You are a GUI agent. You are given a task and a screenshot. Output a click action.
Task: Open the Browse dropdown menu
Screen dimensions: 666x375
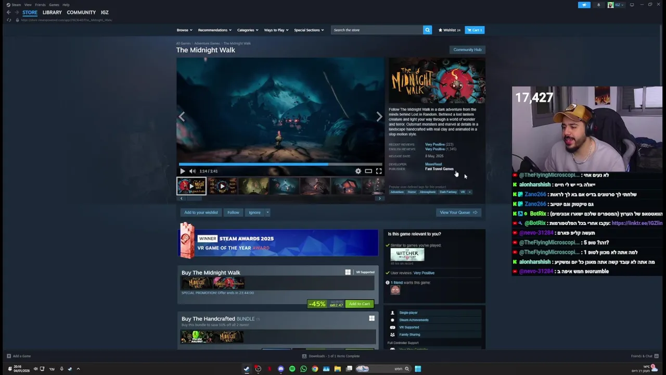click(184, 30)
